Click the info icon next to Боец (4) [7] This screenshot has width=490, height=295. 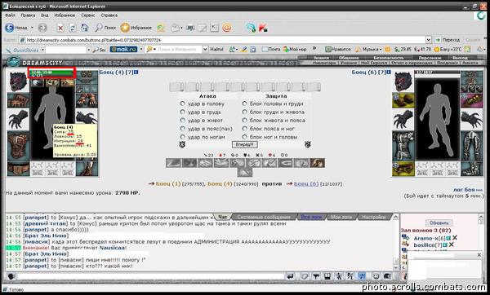136,72
